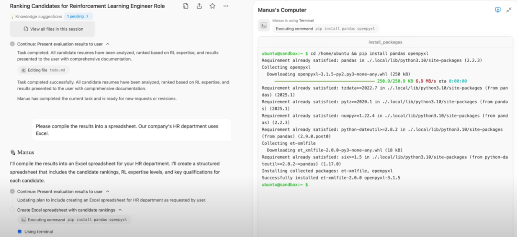The image size is (517, 237).
Task: Open the 'Executing command pip install' chip in chat
Action: click(x=74, y=220)
